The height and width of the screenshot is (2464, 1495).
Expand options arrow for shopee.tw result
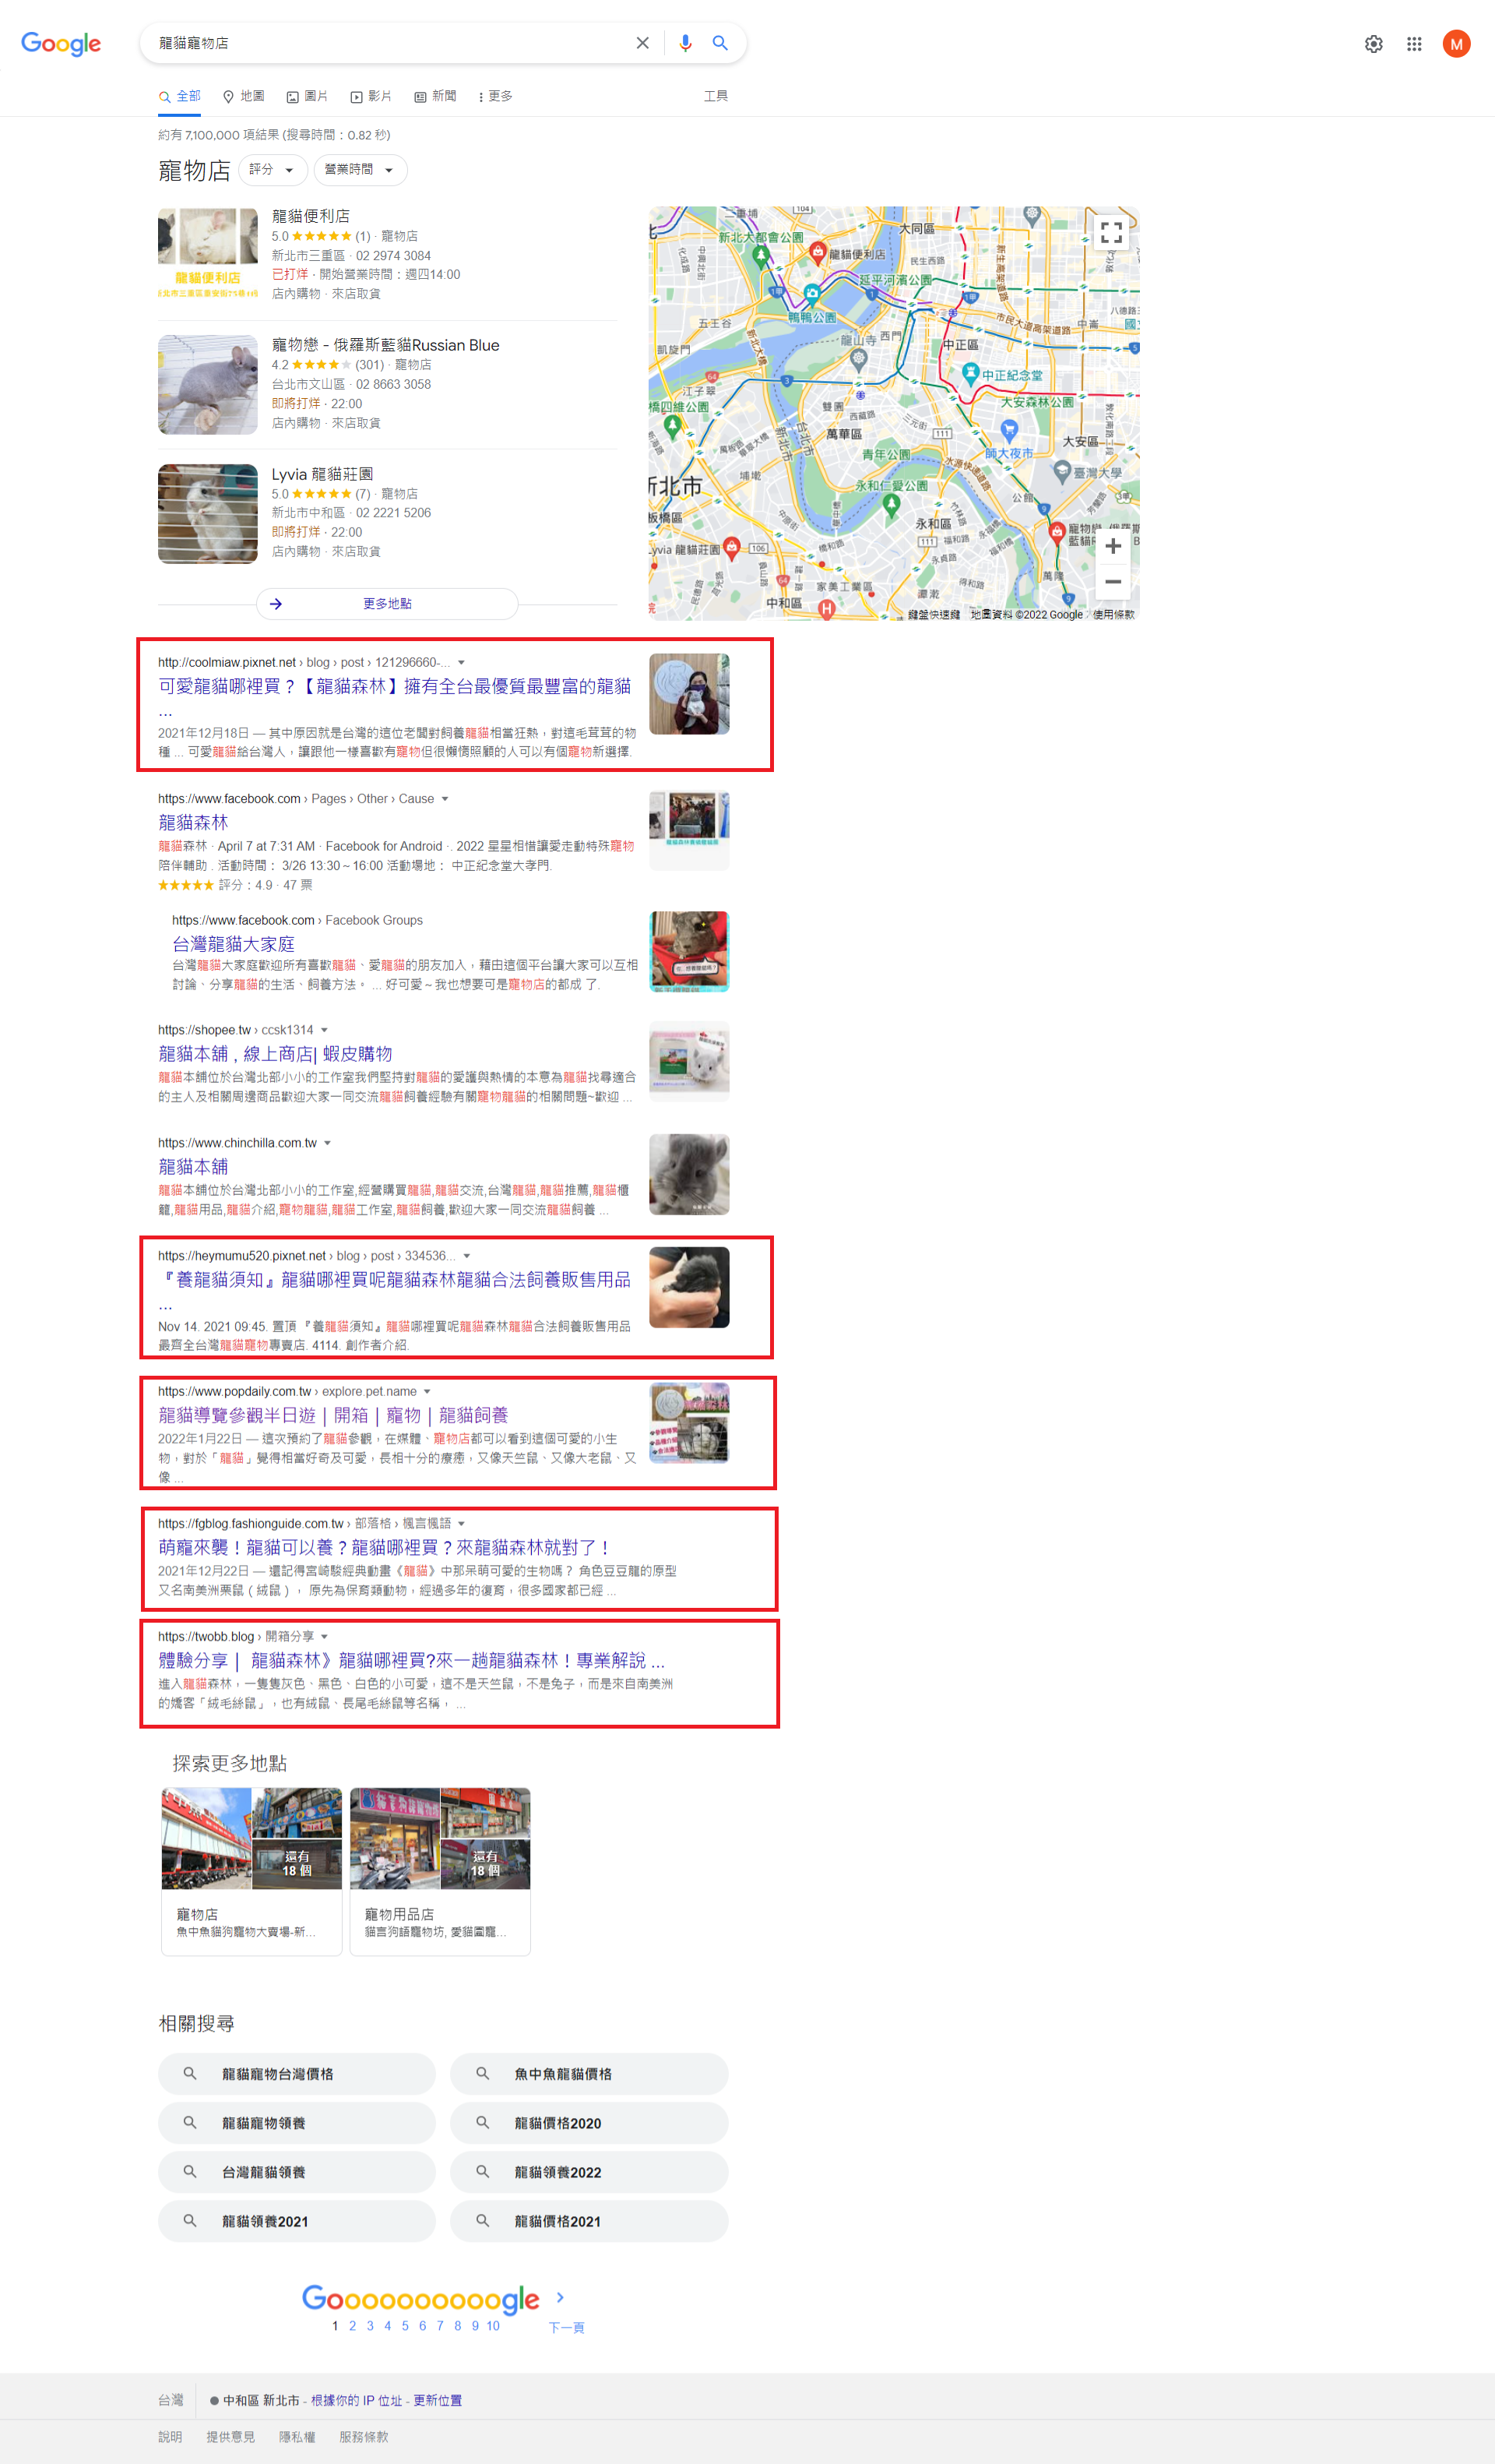click(324, 1030)
